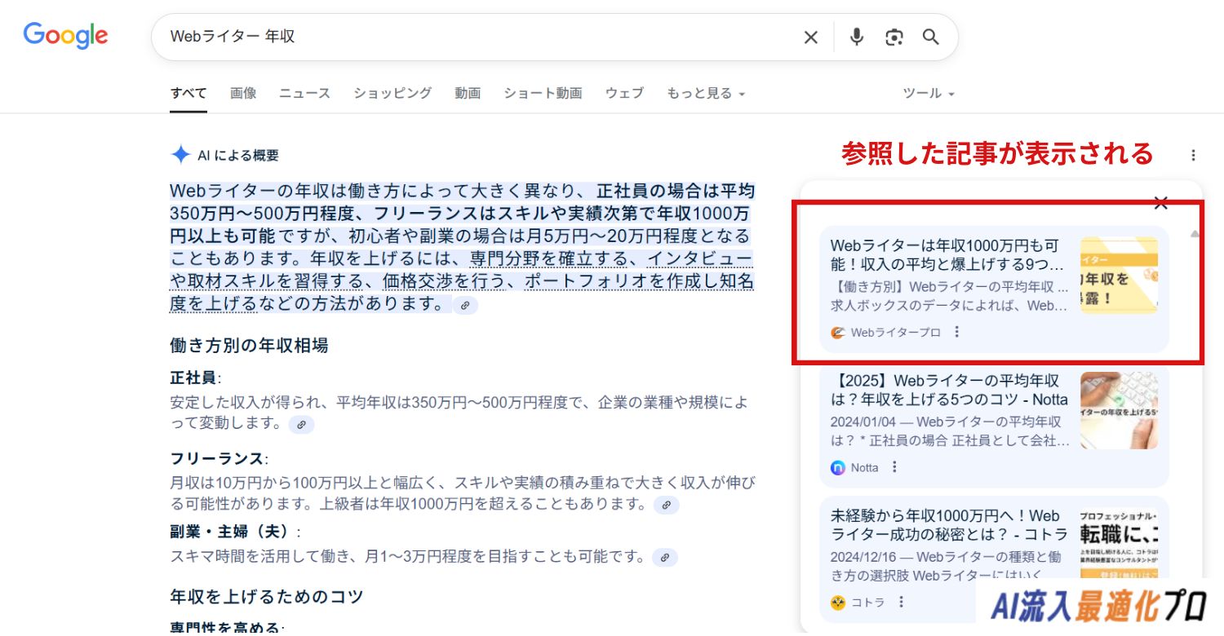Click in the search input field

(x=473, y=38)
